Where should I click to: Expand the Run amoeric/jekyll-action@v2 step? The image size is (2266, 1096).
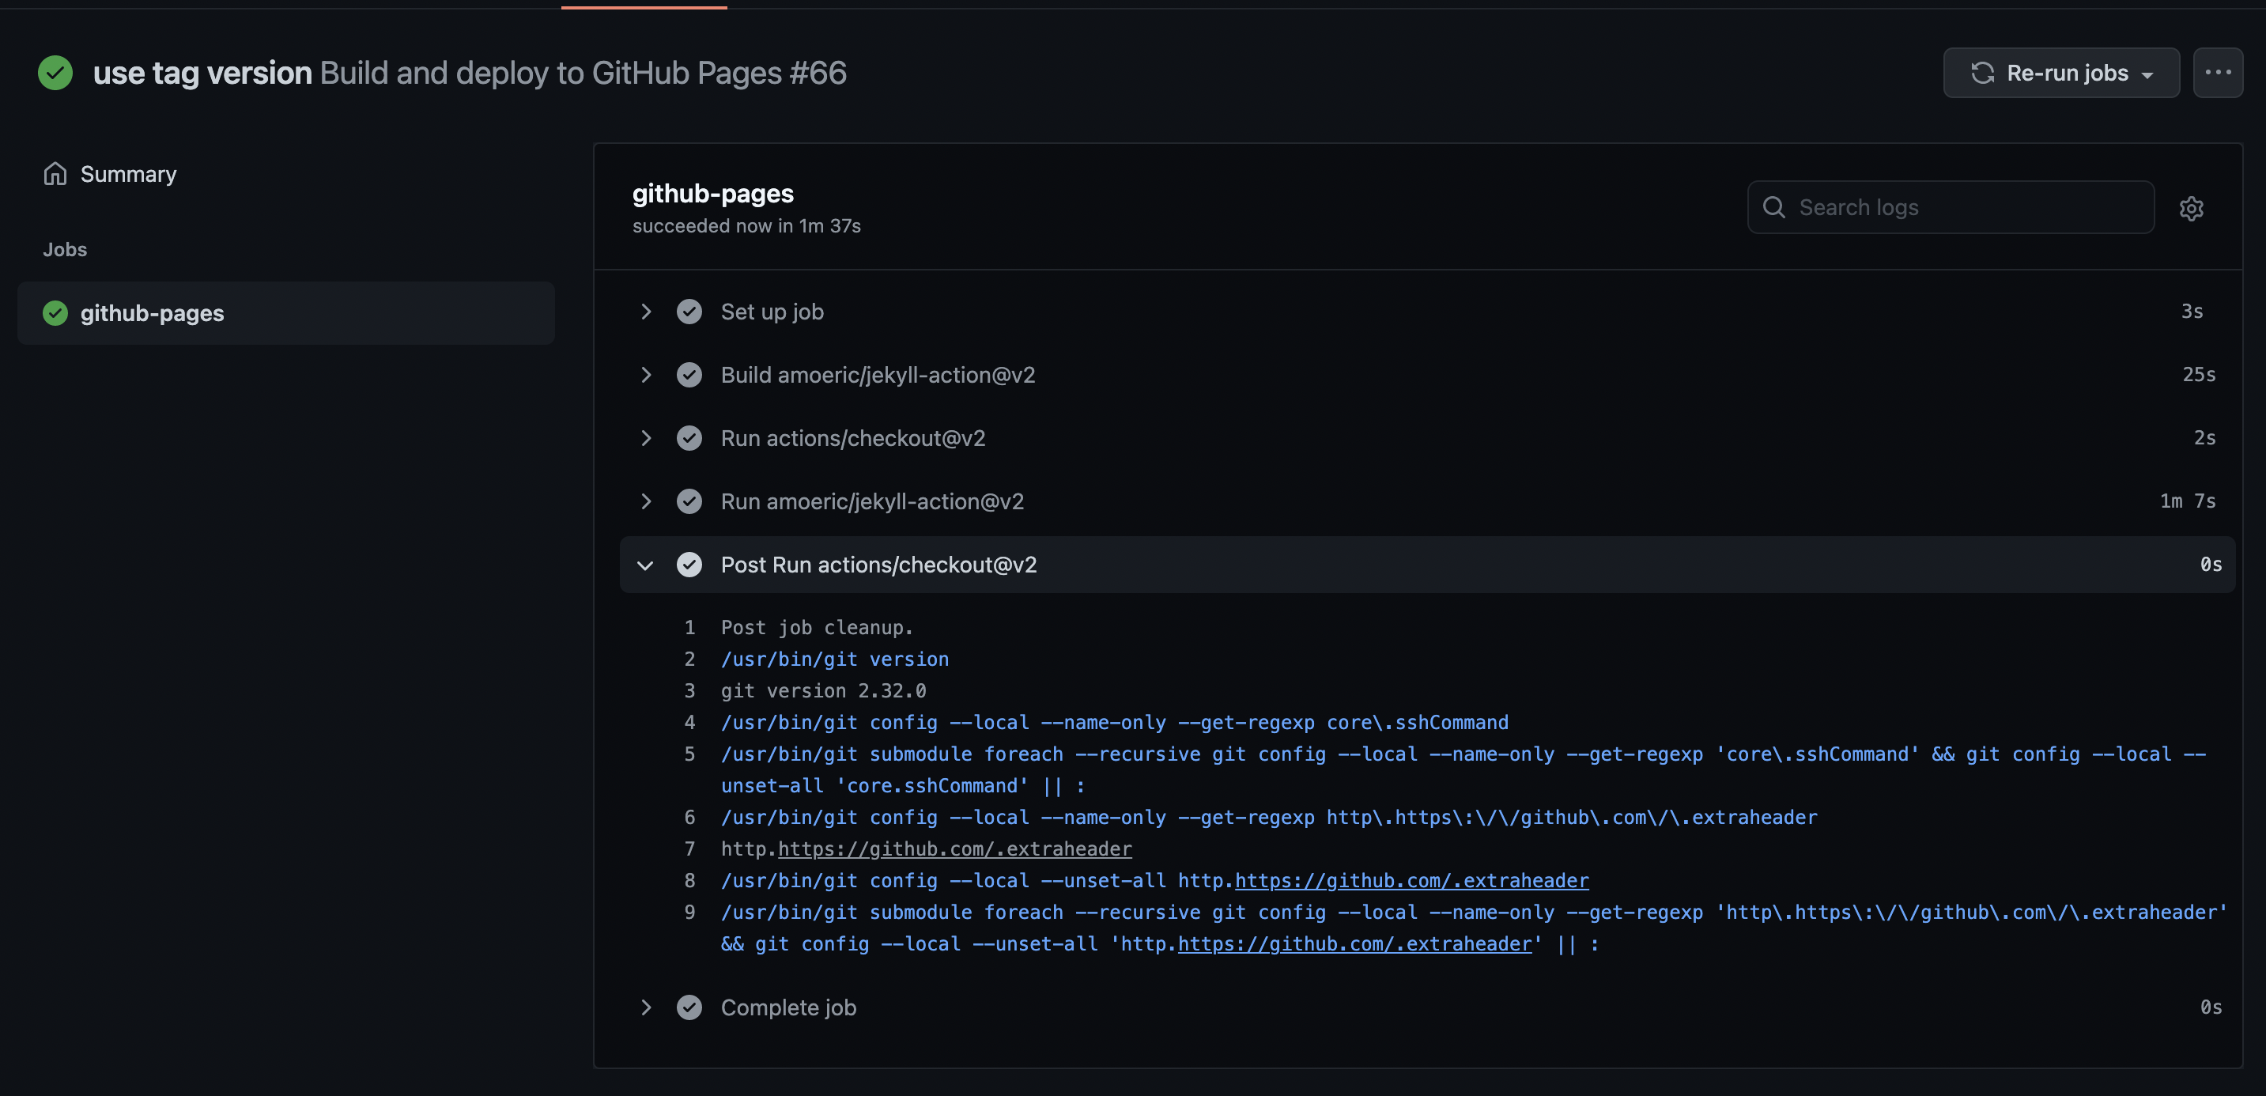tap(646, 501)
